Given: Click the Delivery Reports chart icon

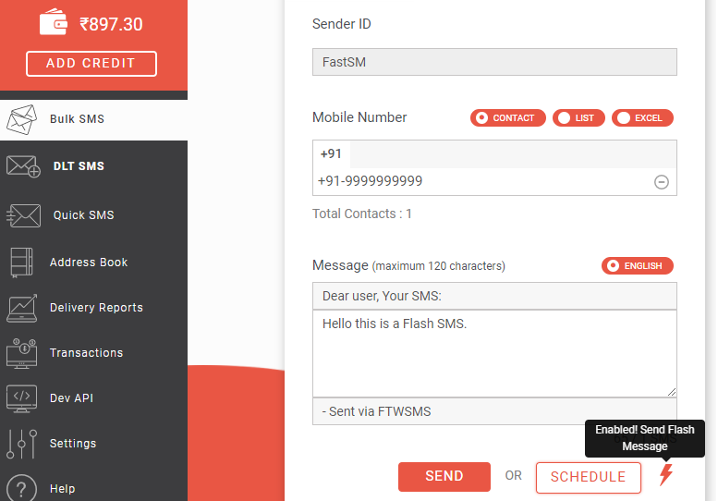Looking at the screenshot, I should pos(22,308).
